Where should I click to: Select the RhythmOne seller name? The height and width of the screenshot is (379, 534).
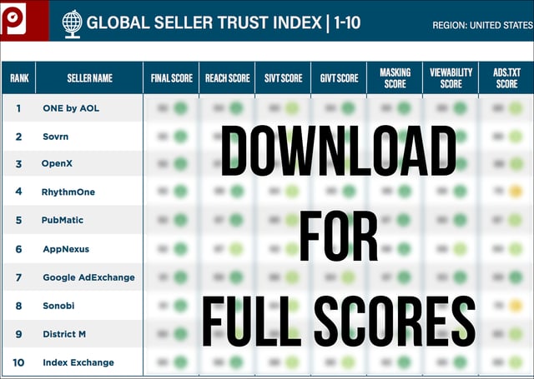(x=68, y=192)
